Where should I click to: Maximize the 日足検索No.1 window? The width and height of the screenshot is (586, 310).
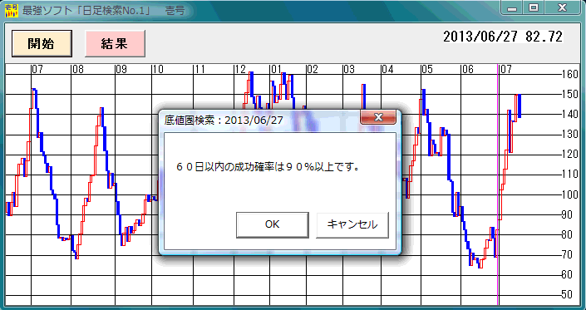(x=534, y=7)
